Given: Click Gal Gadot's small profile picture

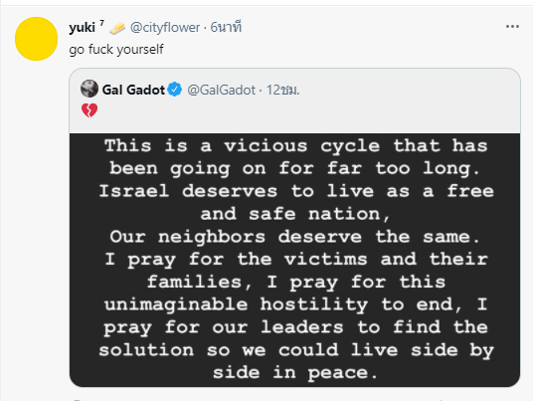Looking at the screenshot, I should pos(89,89).
